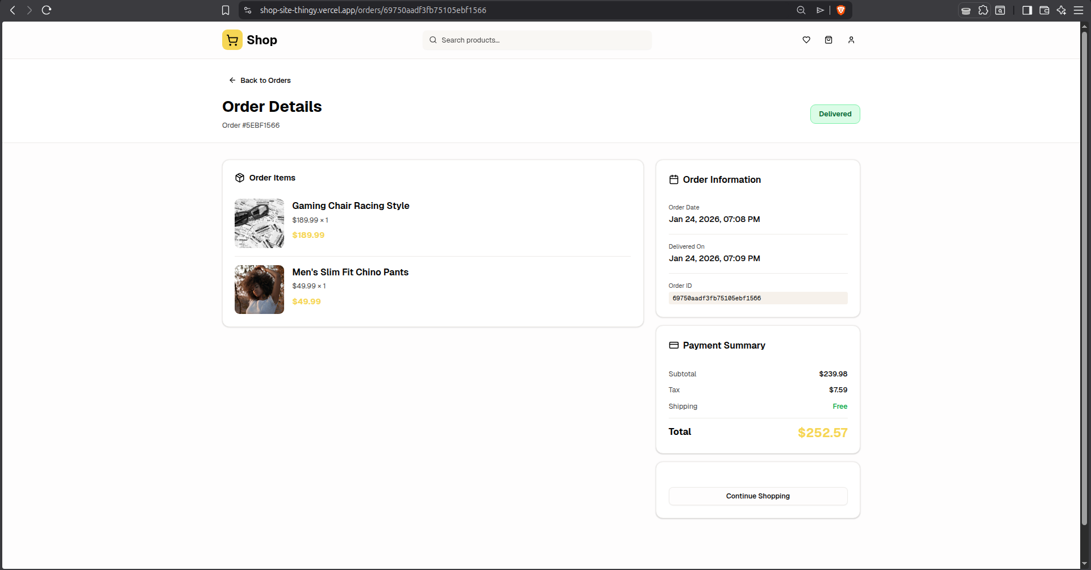Open Men's Slim Fit Chino Pants thumbnail
Image resolution: width=1091 pixels, height=570 pixels.
[259, 290]
